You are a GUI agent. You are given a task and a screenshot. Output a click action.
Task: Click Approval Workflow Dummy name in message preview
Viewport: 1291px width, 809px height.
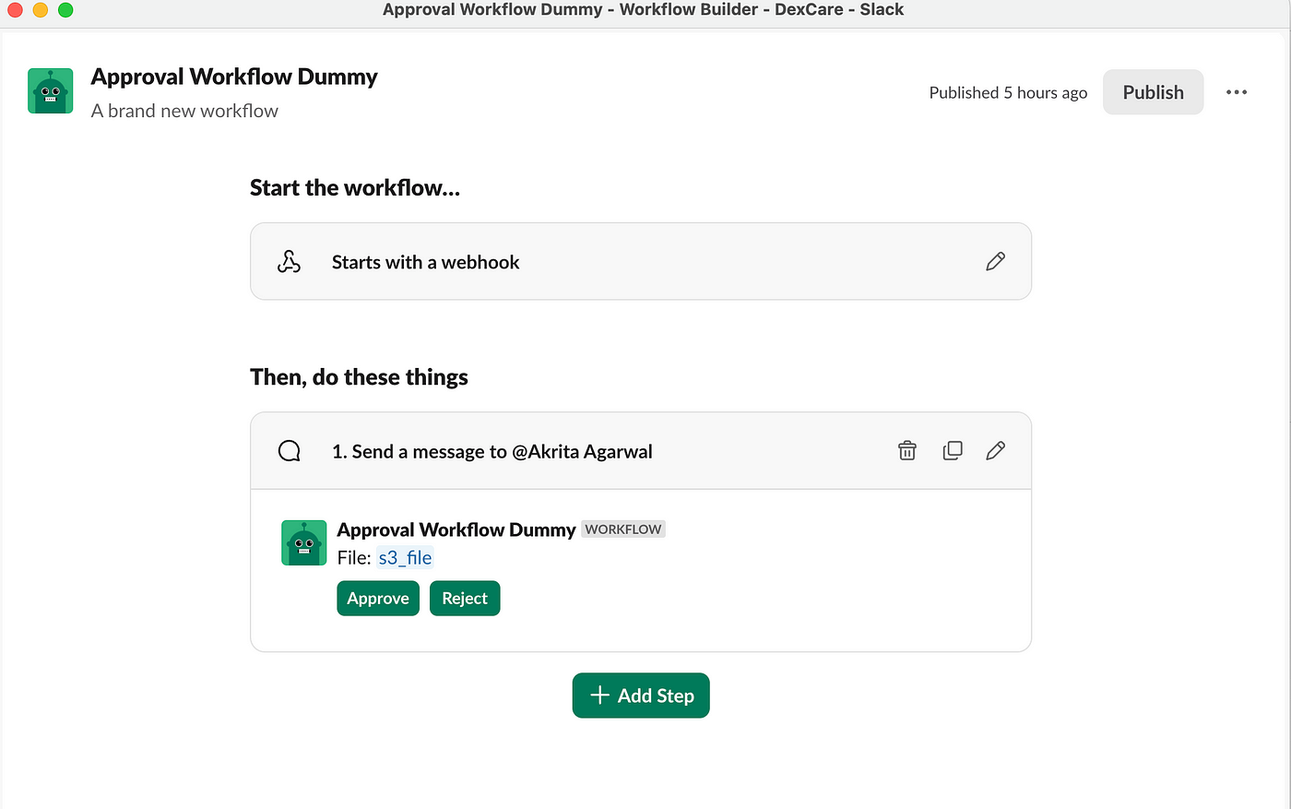(x=456, y=529)
